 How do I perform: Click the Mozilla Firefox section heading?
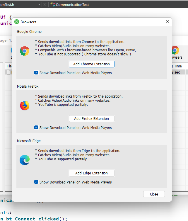28,86
